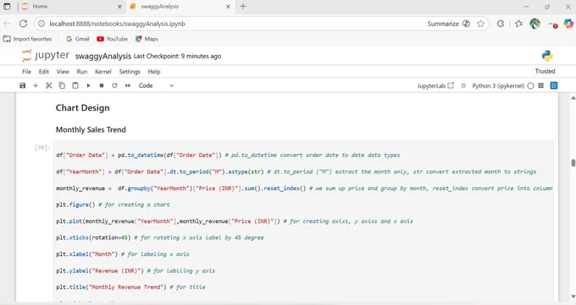Image resolution: width=576 pixels, height=305 pixels.
Task: Go back with the browser back arrow
Action: click(7, 24)
